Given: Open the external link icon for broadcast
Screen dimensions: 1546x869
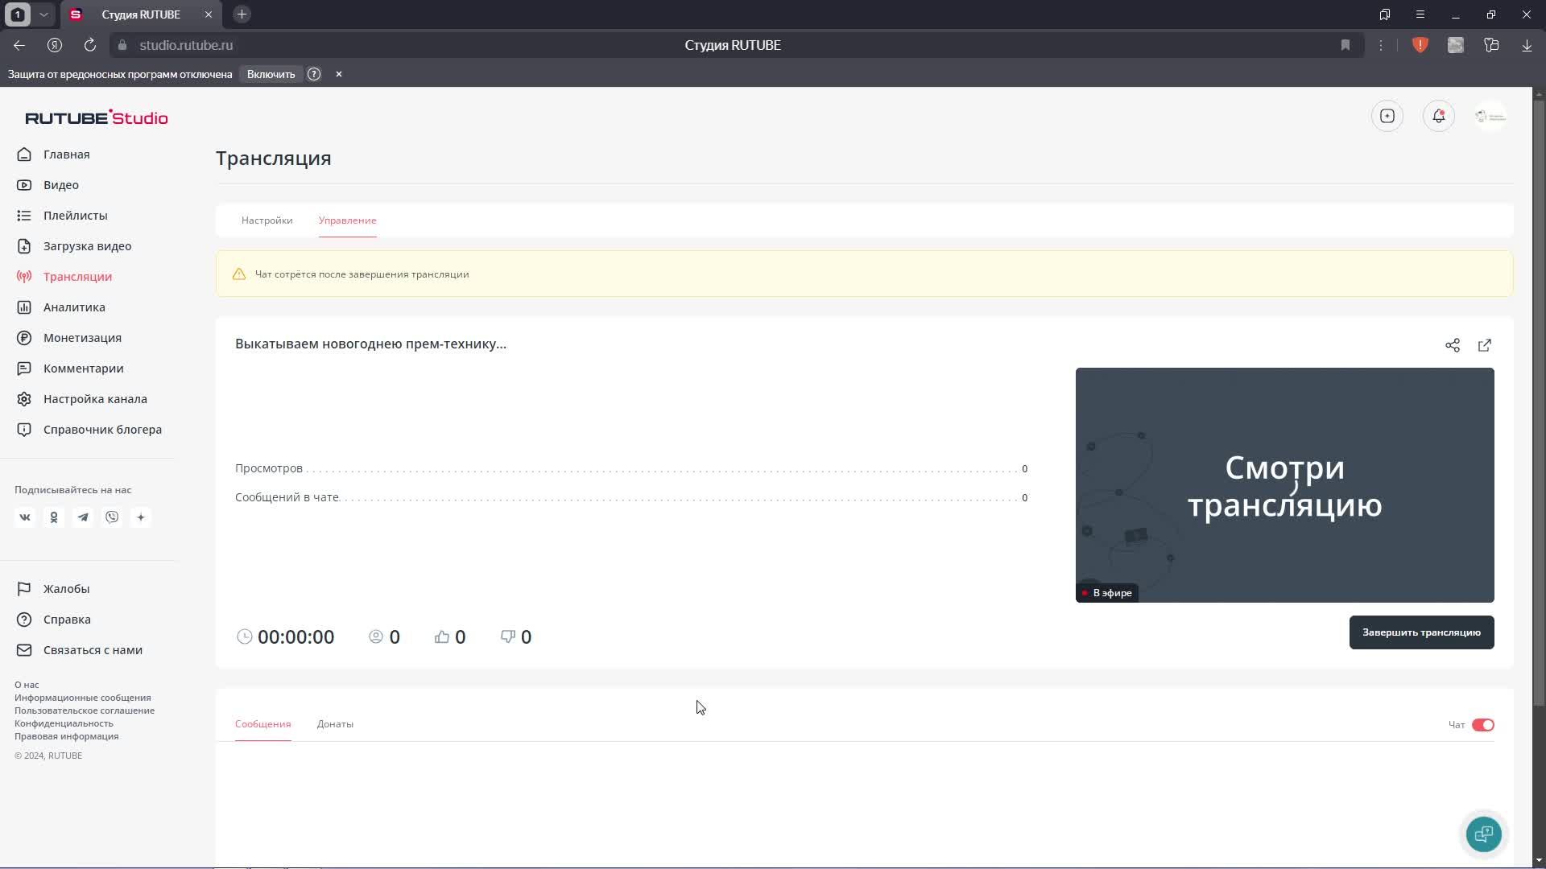Looking at the screenshot, I should (1485, 345).
